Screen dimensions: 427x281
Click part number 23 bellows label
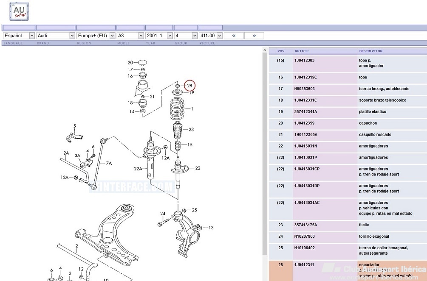pyautogui.click(x=191, y=130)
